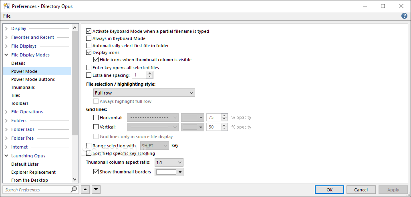This screenshot has height=197, width=411.
Task: Open the Horizontal line style dropdown
Action: pos(153,118)
